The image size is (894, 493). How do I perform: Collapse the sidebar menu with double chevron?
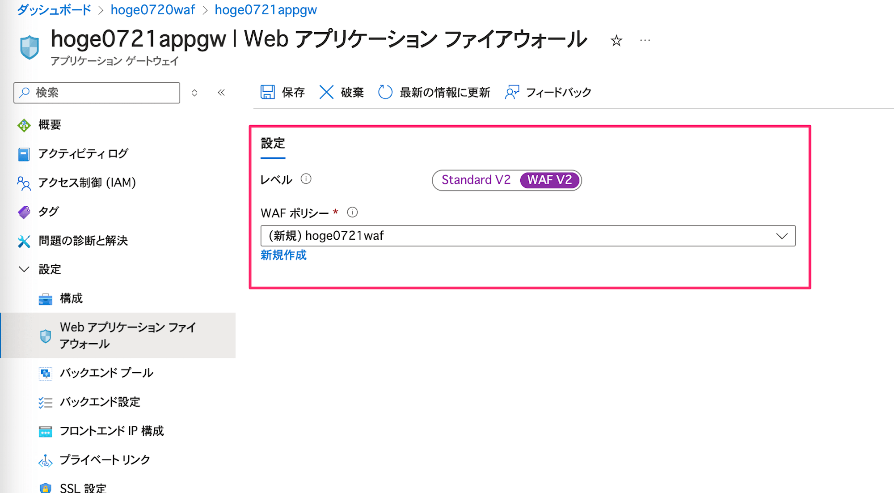coord(221,93)
